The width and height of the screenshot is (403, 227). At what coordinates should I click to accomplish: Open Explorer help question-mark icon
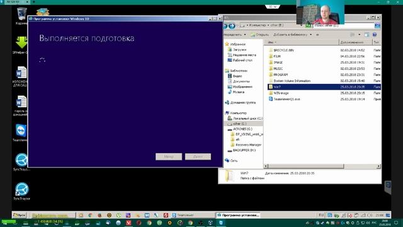375,35
